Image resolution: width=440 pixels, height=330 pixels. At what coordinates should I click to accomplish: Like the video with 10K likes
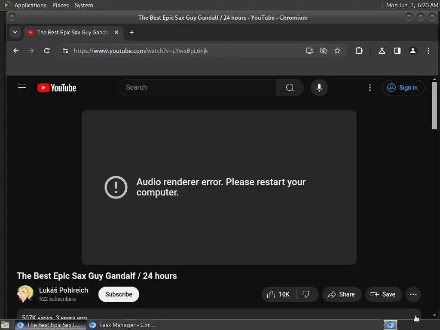point(278,294)
